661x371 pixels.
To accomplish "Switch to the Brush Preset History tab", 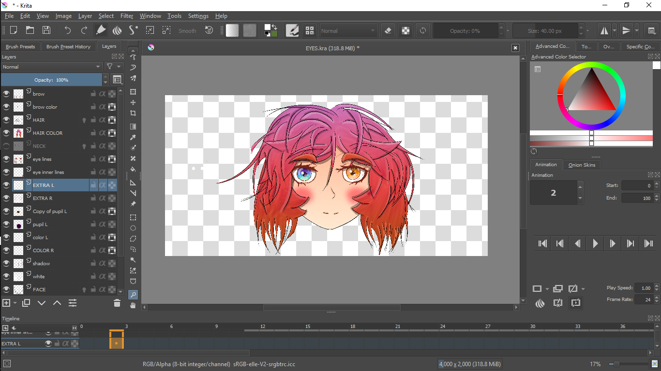I will (68, 46).
